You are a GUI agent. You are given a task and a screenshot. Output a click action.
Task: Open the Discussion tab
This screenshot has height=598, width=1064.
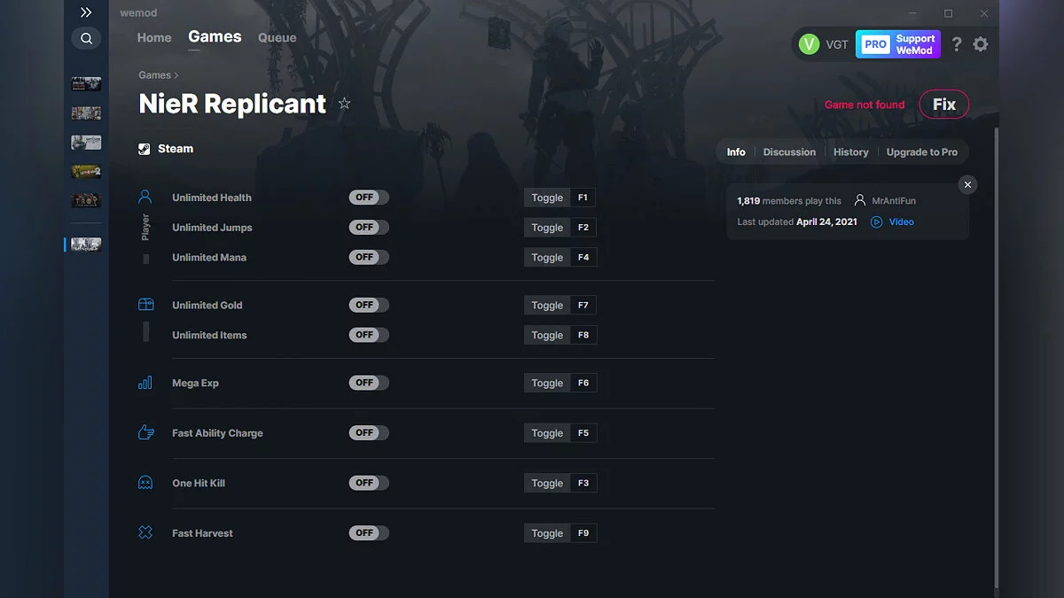[x=789, y=152]
